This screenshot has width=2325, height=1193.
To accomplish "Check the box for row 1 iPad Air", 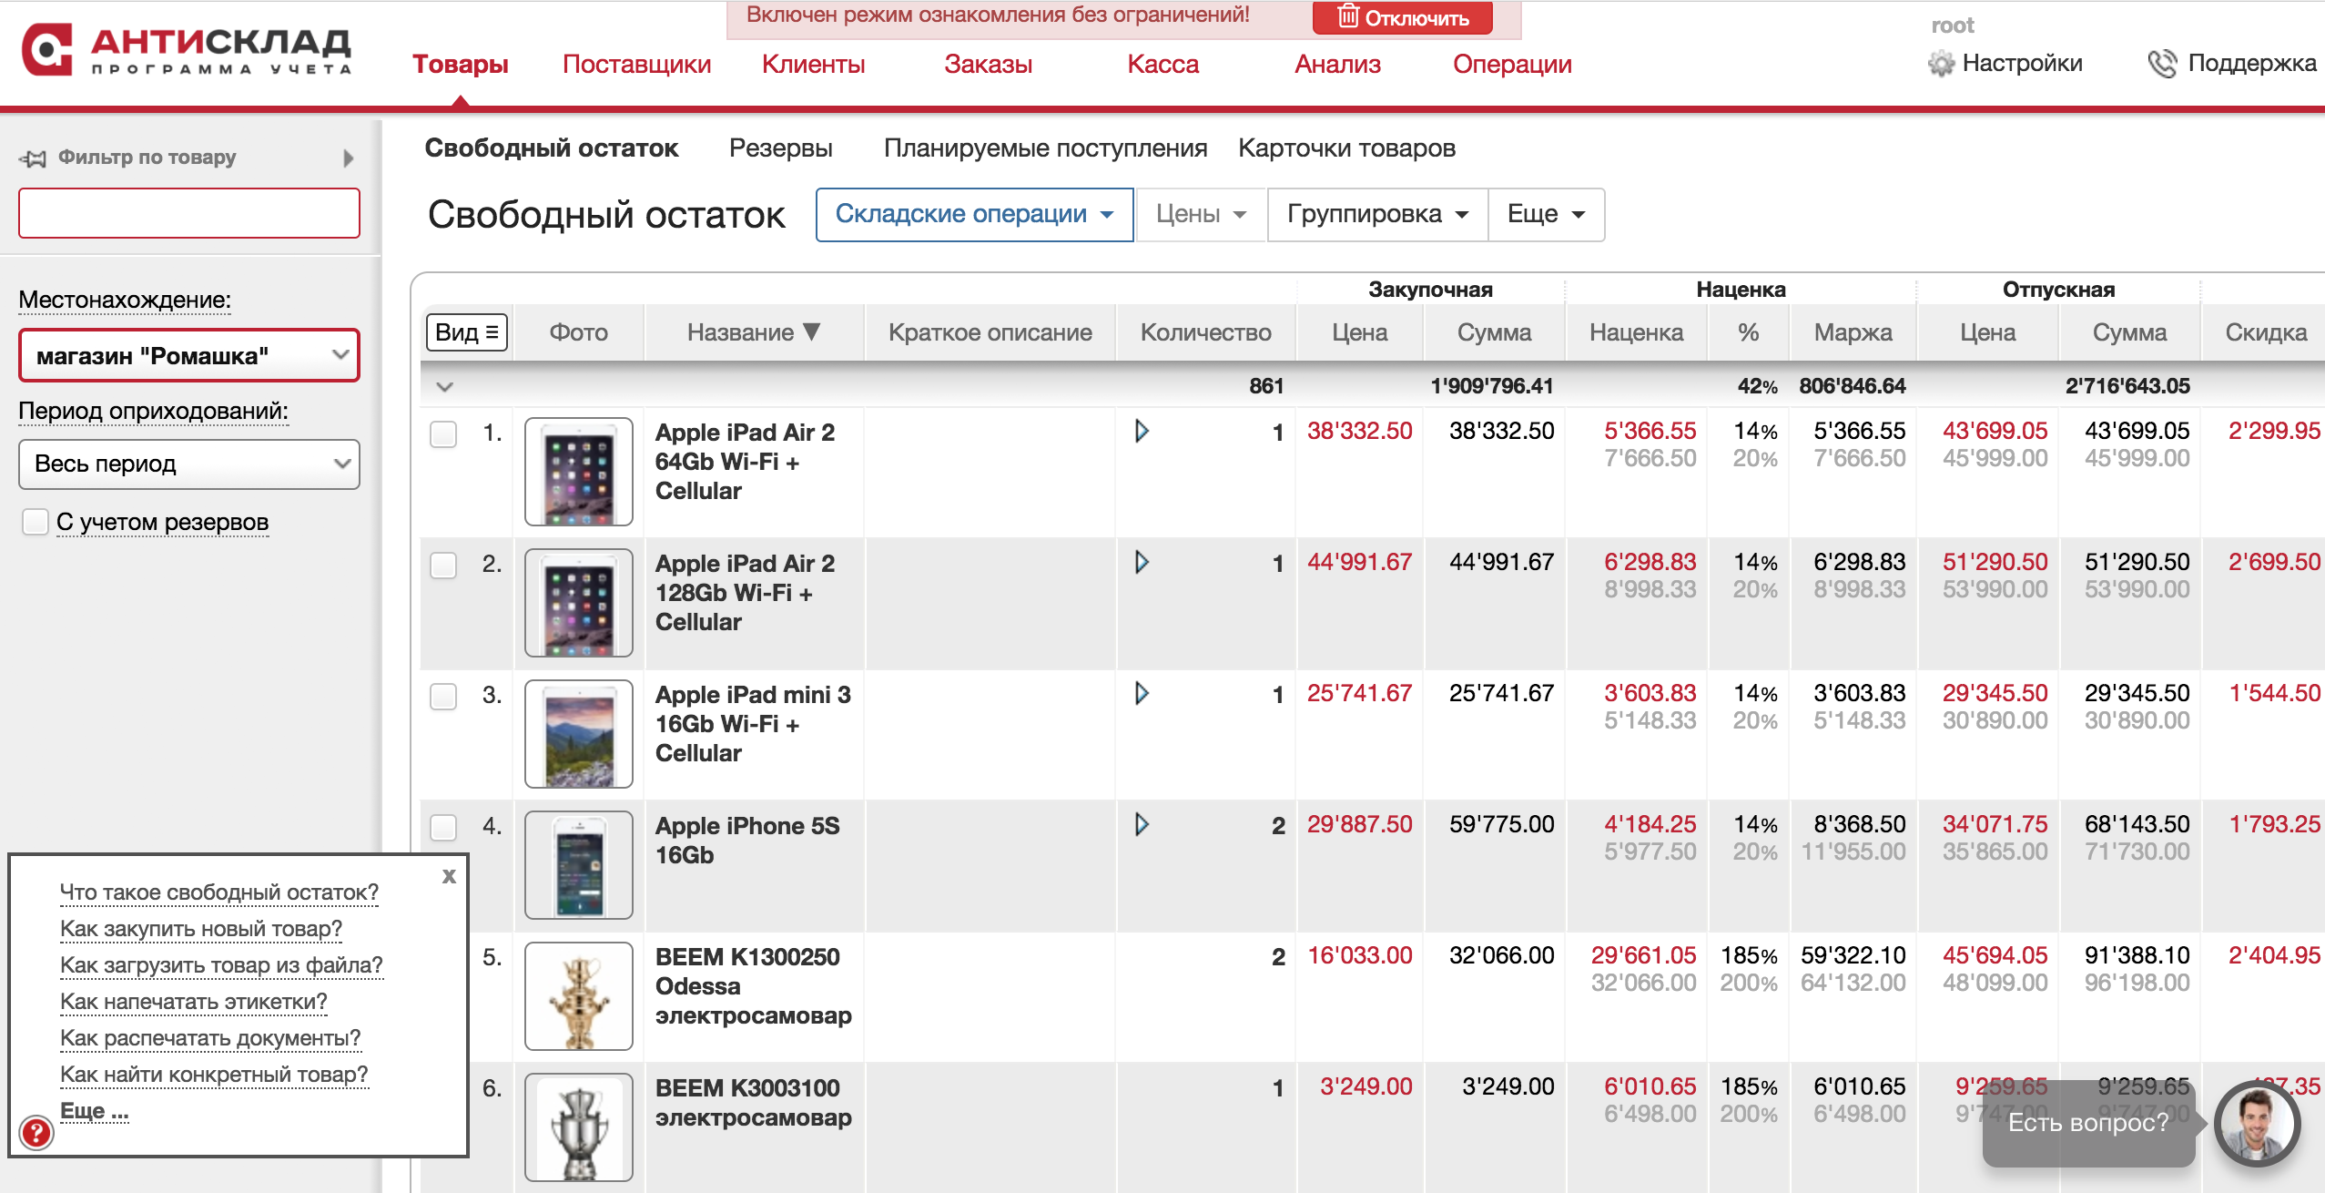I will tap(443, 433).
